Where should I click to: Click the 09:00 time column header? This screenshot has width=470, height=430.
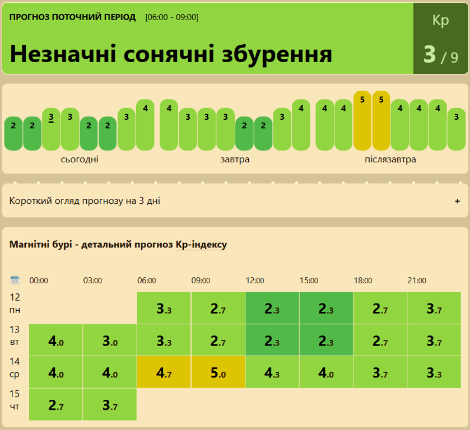(201, 281)
